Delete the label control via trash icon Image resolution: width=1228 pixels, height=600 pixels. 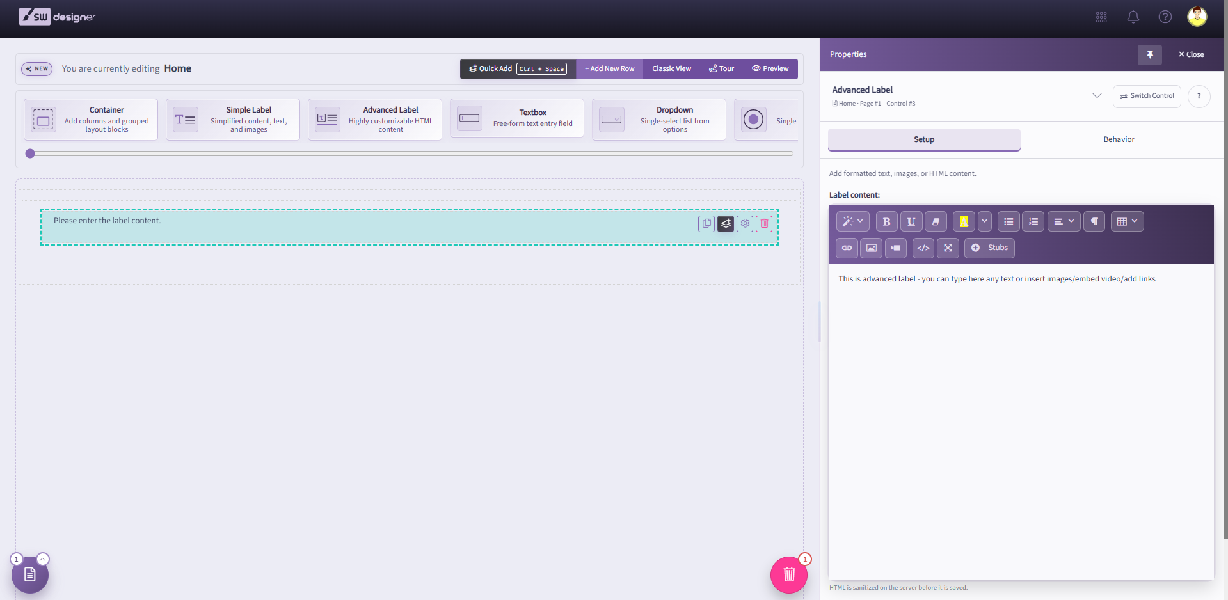[764, 224]
